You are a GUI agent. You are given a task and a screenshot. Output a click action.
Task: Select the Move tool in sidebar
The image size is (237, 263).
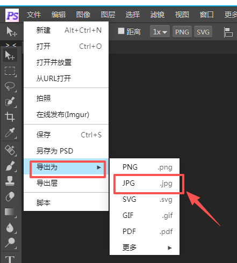[10, 55]
